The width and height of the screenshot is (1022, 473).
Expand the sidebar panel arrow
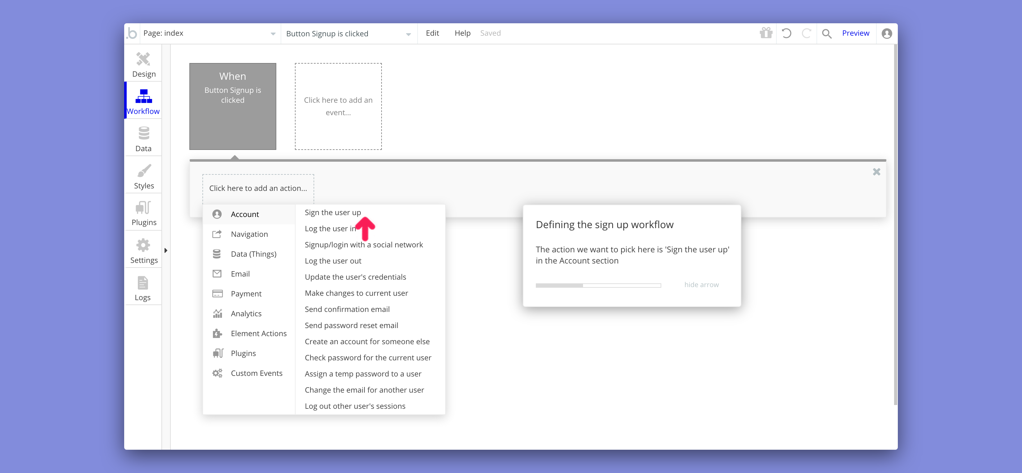coord(166,250)
